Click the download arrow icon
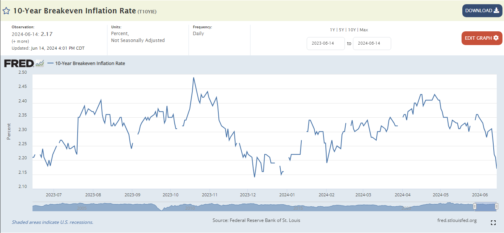Viewport: 504px width, 233px height. pos(496,11)
